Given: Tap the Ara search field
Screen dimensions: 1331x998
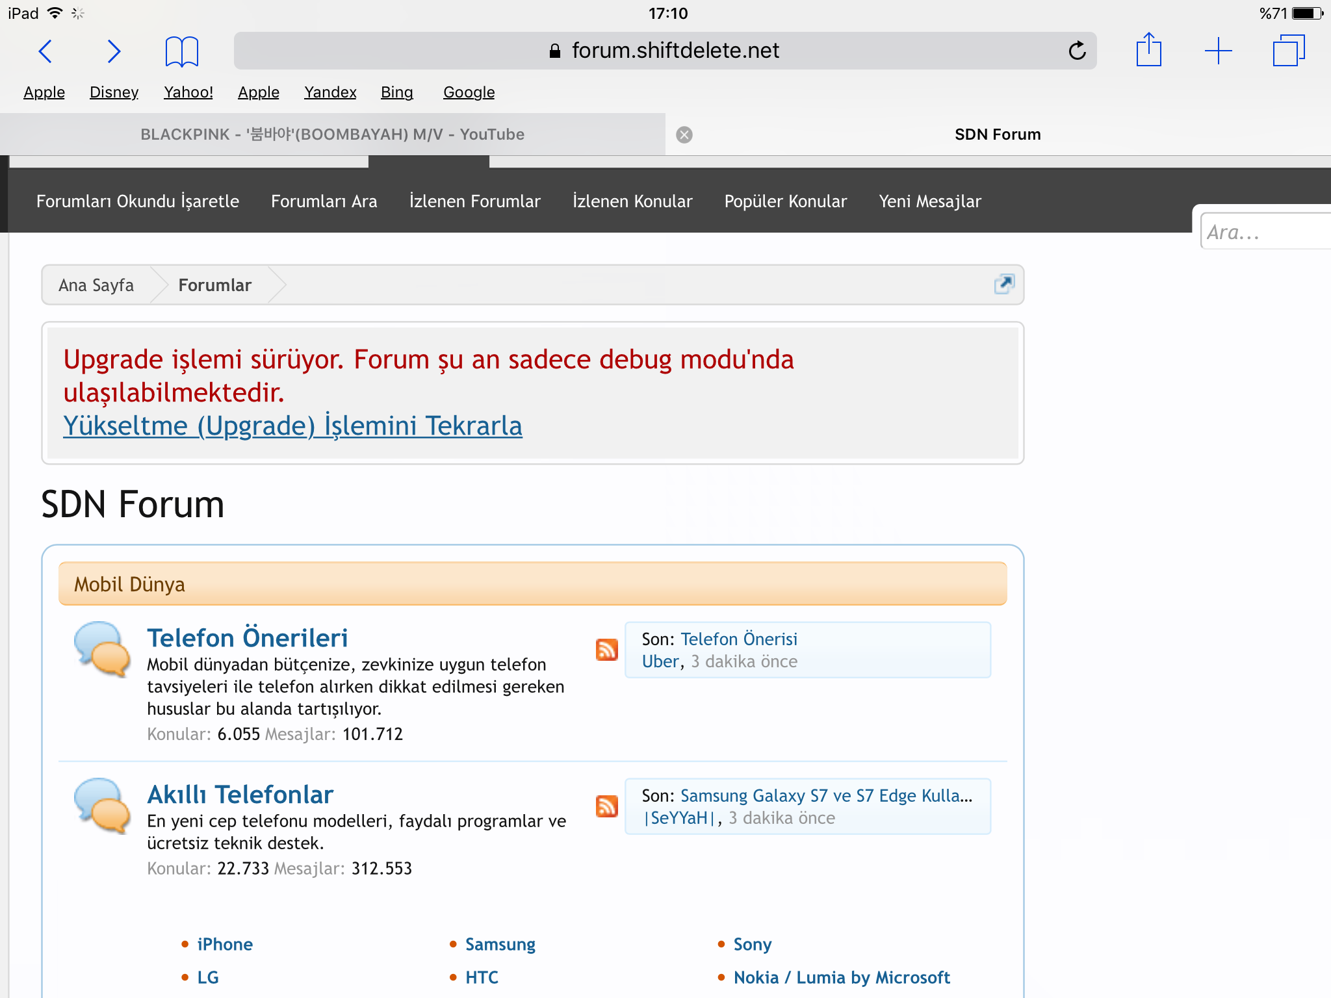Looking at the screenshot, I should tap(1264, 232).
